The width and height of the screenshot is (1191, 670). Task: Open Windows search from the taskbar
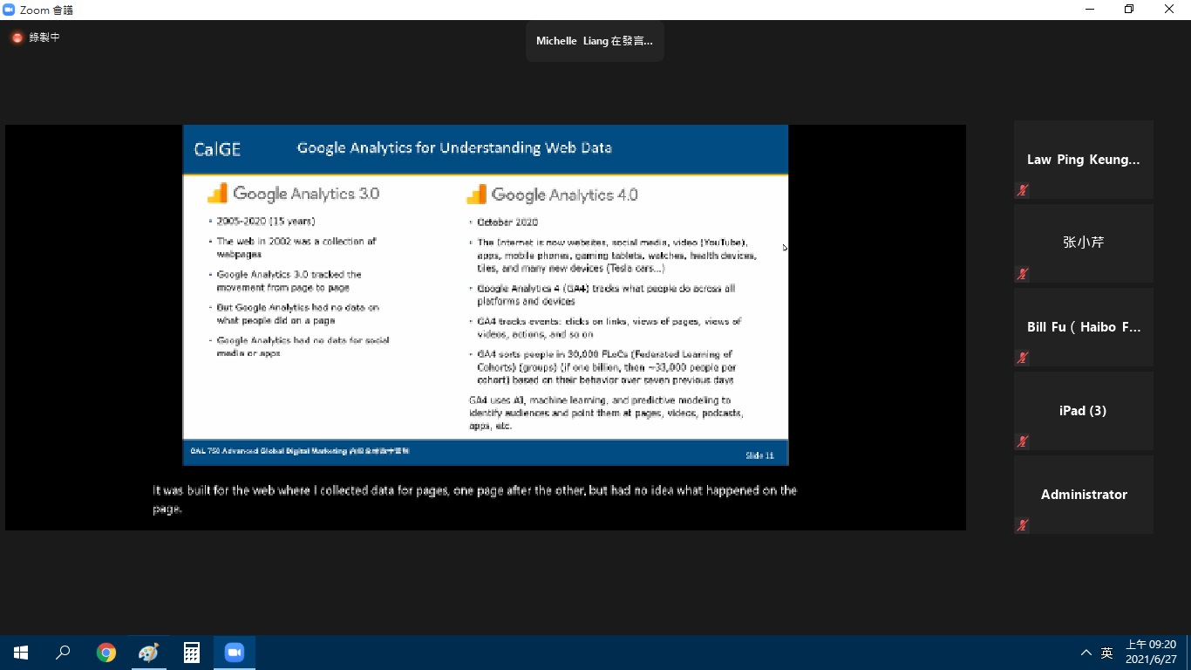click(x=63, y=653)
